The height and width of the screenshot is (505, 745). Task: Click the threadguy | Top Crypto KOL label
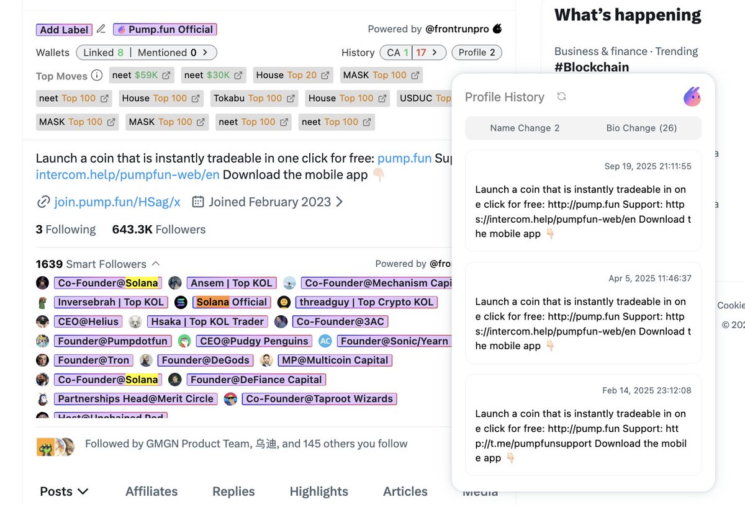(366, 302)
